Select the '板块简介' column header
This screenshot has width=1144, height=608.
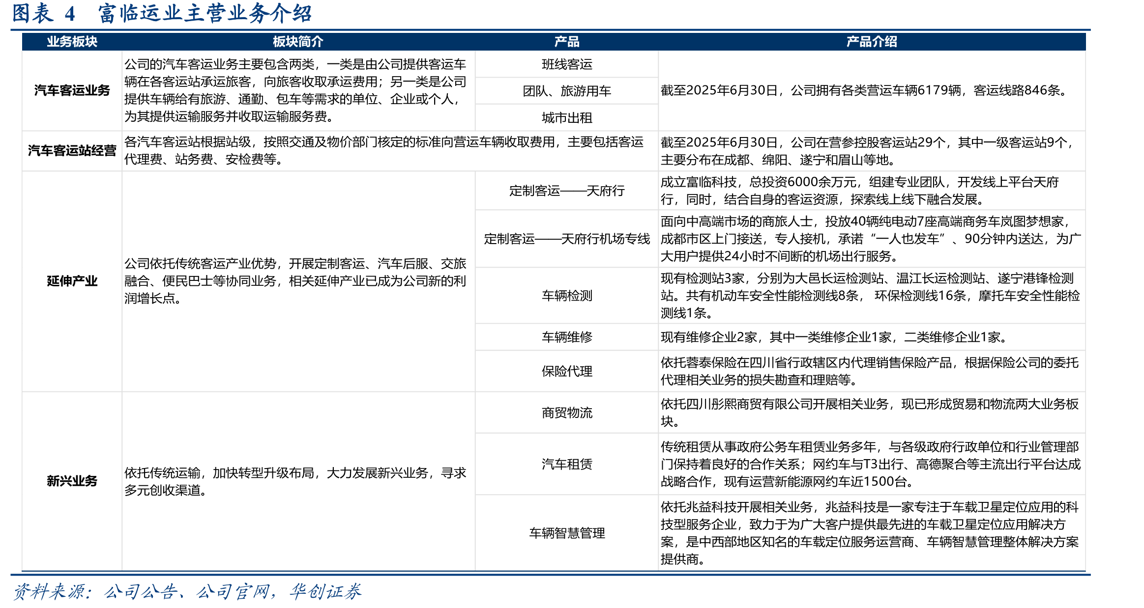pyautogui.click(x=298, y=42)
